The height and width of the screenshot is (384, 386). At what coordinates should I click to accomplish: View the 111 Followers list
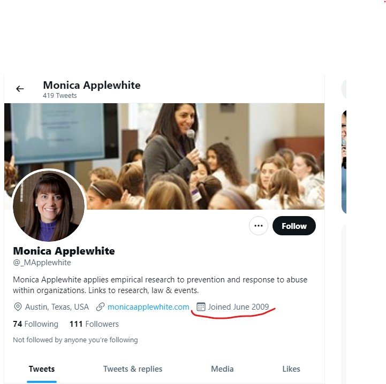pyautogui.click(x=94, y=324)
